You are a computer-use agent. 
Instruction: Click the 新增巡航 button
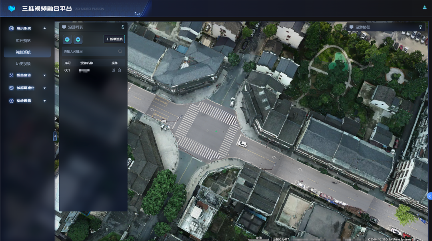114,39
